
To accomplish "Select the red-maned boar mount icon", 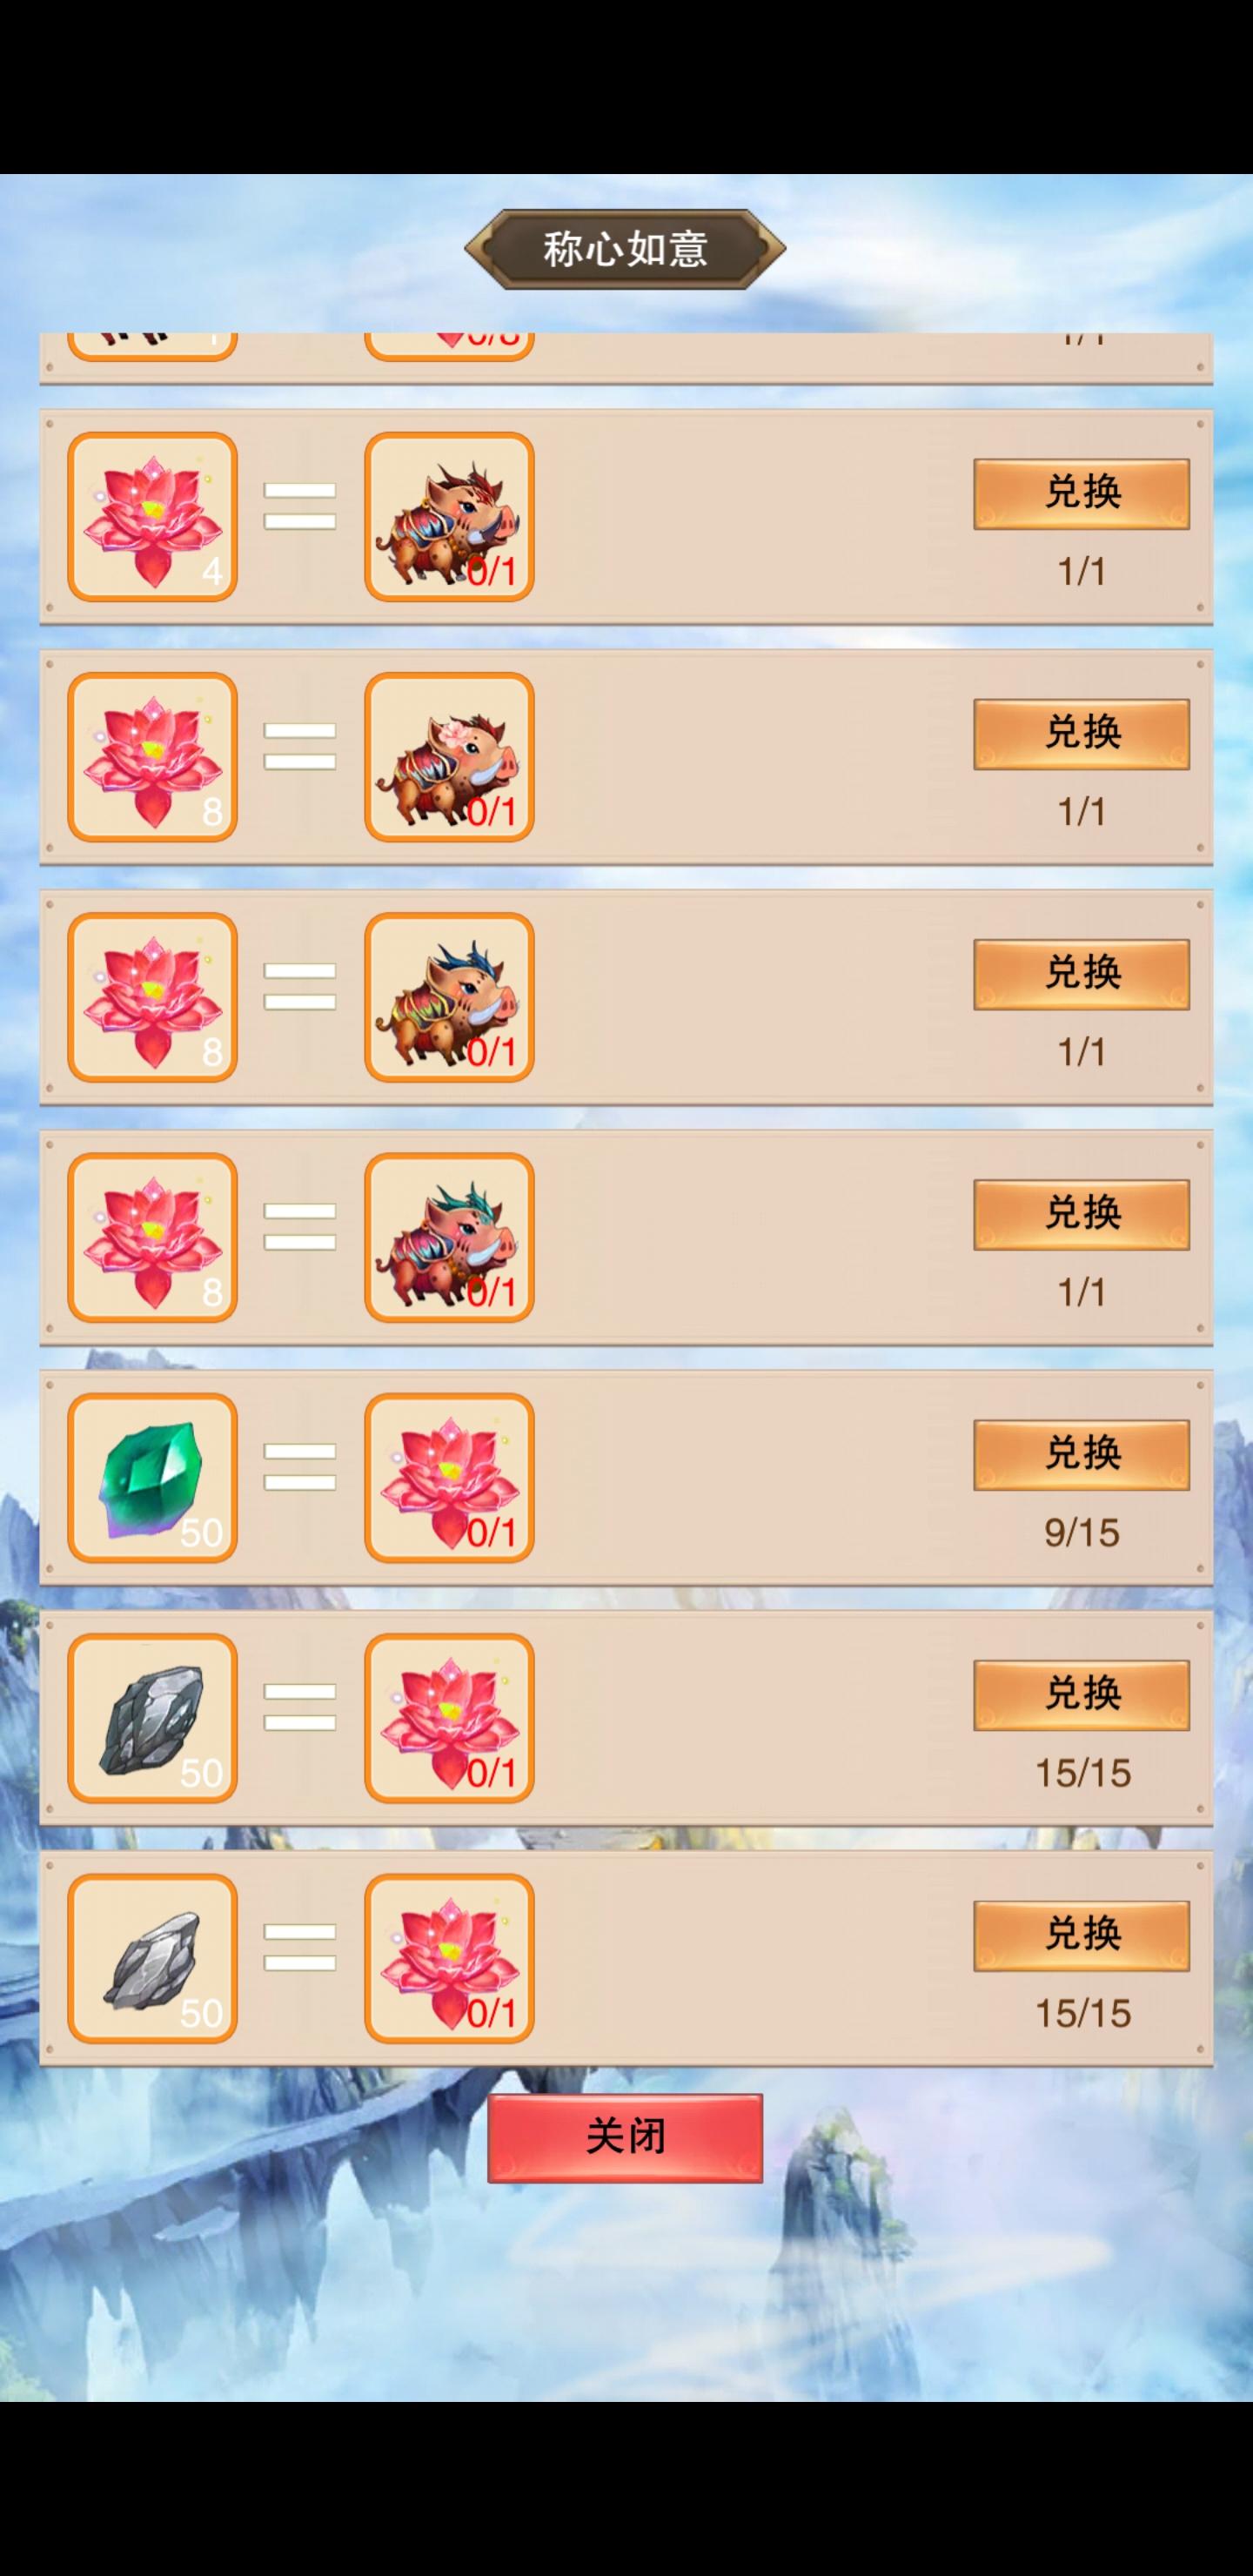I will (x=449, y=517).
